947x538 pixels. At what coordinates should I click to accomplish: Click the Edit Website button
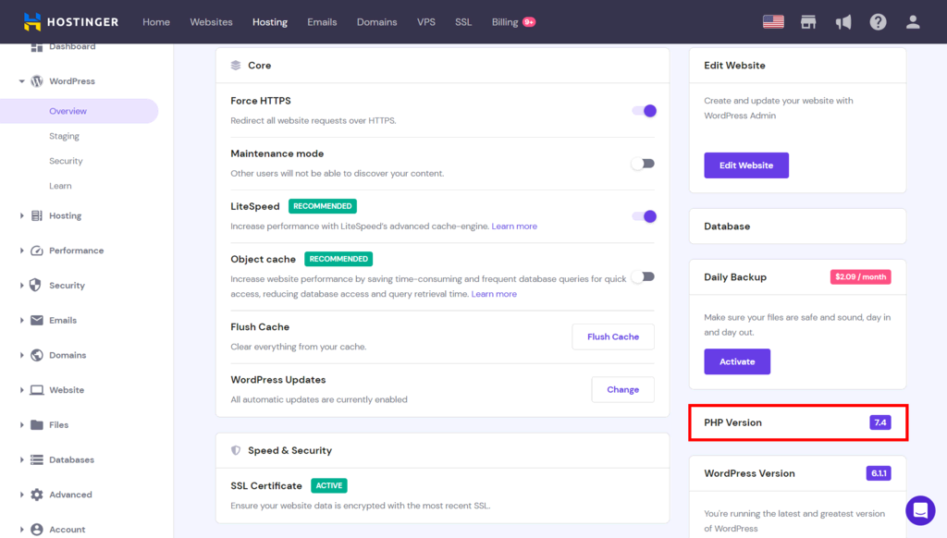pyautogui.click(x=746, y=165)
